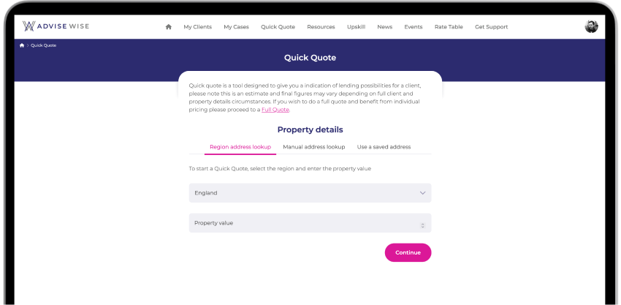Select Region address lookup tab

(240, 147)
